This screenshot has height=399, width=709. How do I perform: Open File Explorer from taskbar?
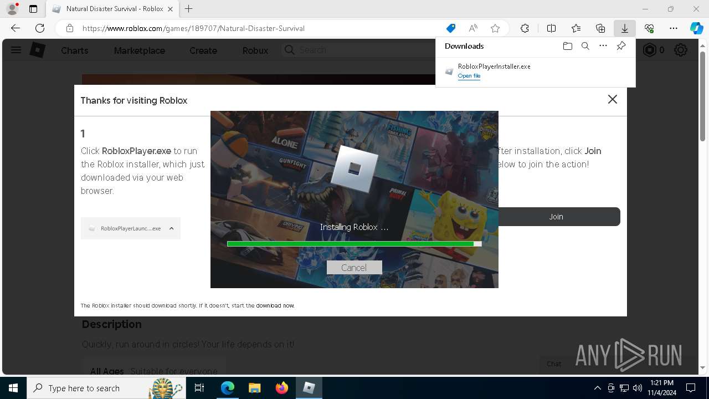pos(255,388)
